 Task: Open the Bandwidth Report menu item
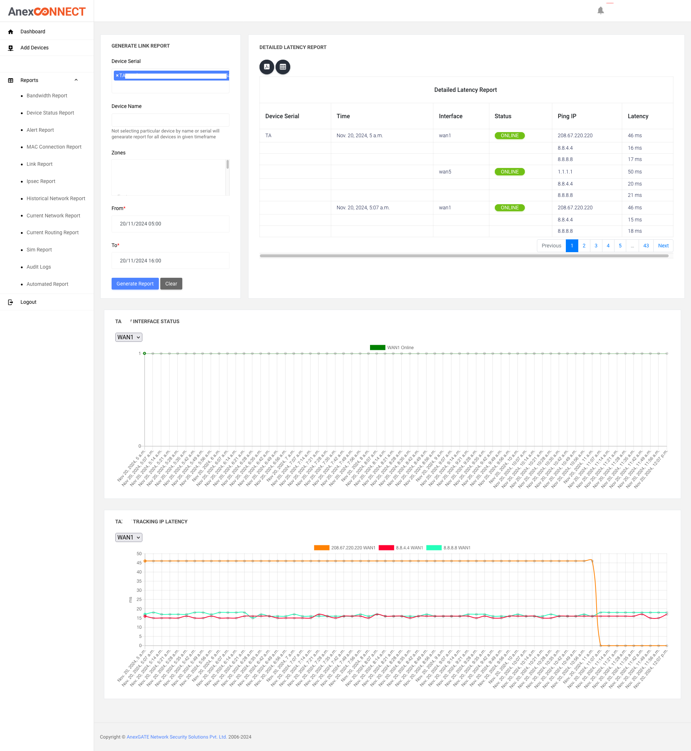(x=47, y=96)
